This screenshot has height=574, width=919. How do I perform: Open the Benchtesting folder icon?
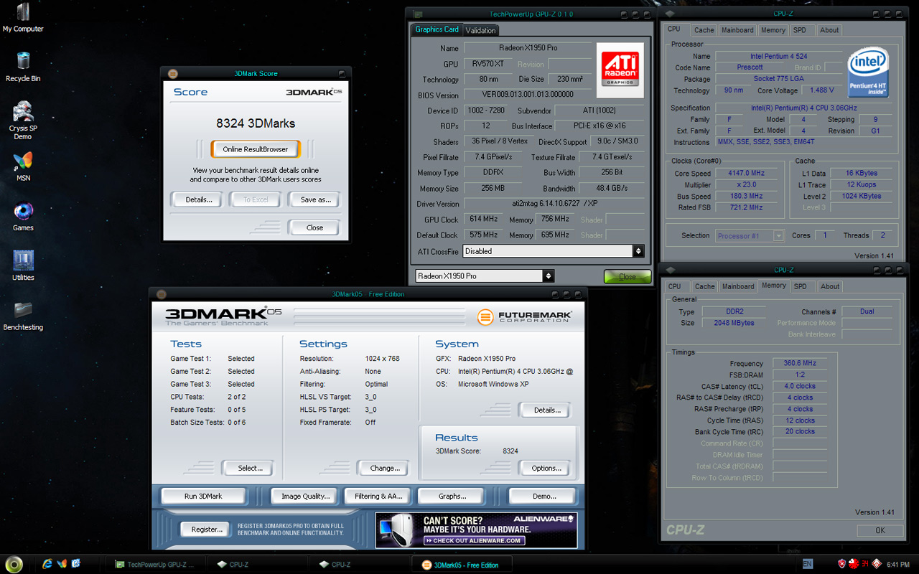23,314
